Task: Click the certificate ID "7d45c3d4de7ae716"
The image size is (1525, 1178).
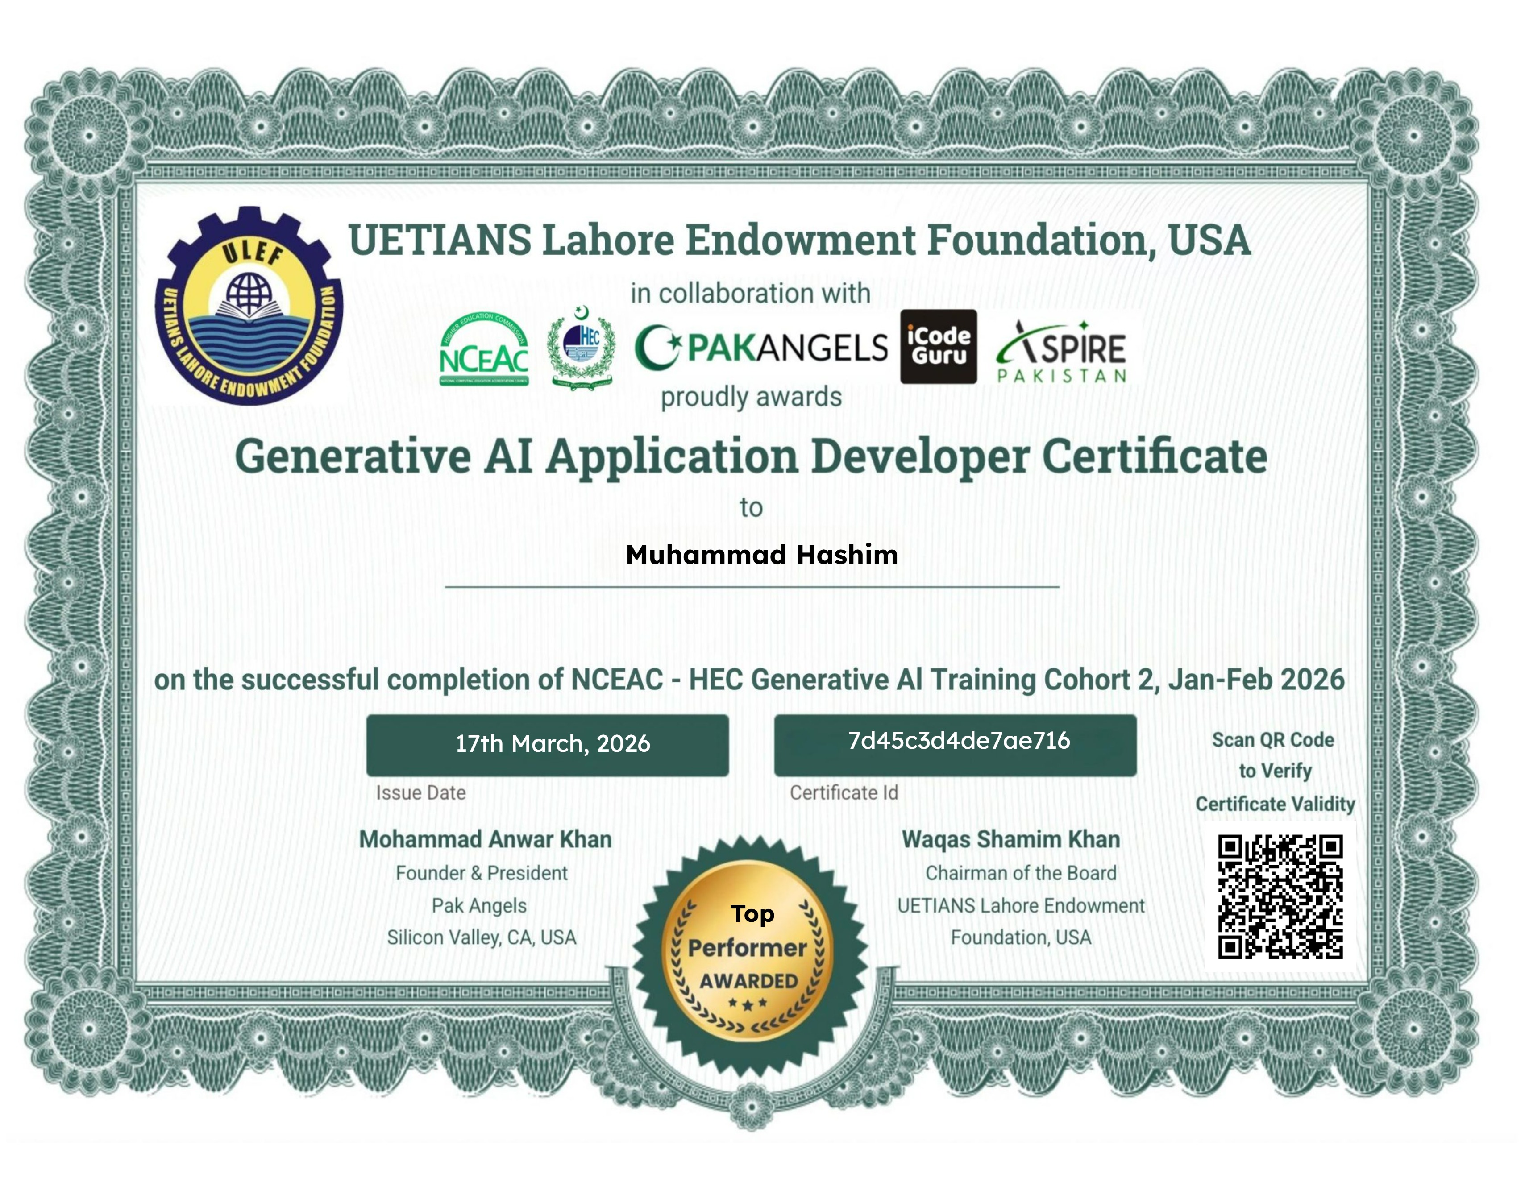Action: [959, 741]
